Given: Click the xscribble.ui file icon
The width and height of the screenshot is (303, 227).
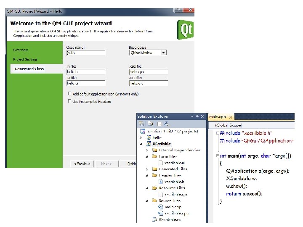Looking at the screenshot, I should (161, 163).
